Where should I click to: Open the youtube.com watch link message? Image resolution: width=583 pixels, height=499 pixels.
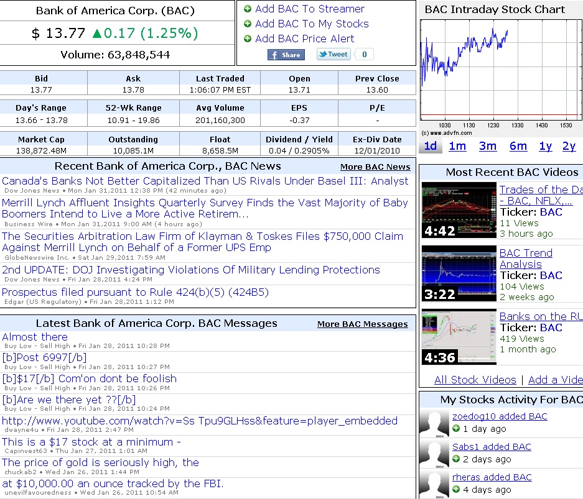pyautogui.click(x=200, y=421)
